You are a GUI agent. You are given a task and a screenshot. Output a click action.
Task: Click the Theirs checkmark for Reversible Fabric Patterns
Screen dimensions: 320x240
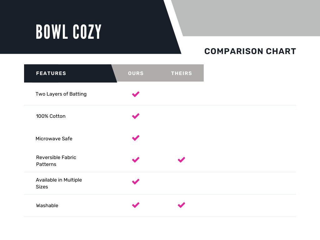pos(181,160)
